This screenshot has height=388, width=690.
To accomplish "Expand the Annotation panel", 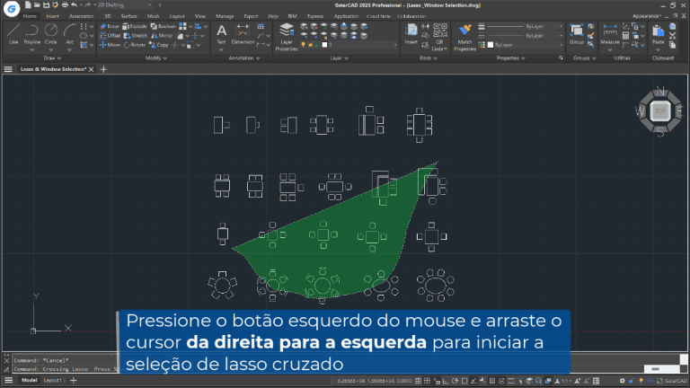I will click(x=244, y=58).
